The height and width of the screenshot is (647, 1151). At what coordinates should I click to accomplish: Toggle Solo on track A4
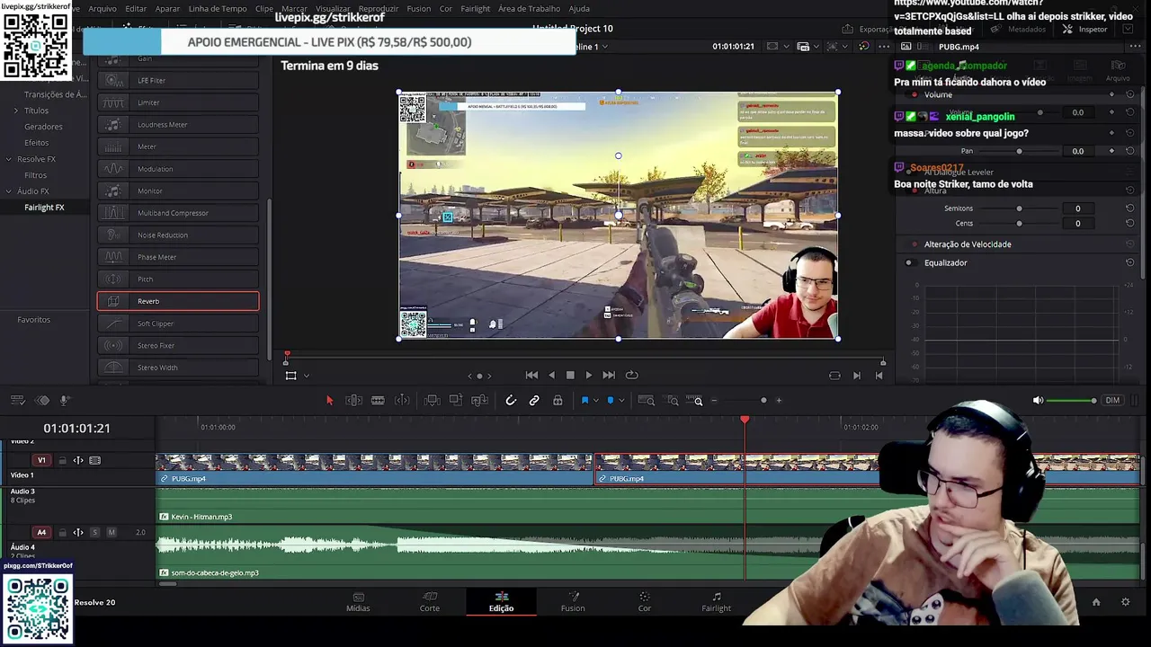pos(94,532)
